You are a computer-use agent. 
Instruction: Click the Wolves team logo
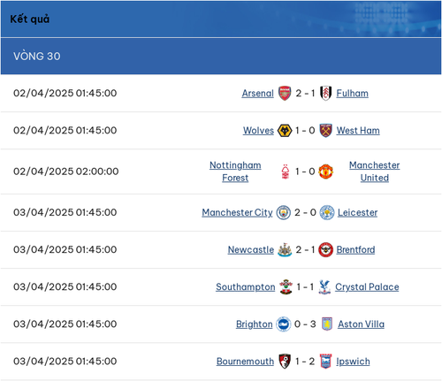(285, 131)
